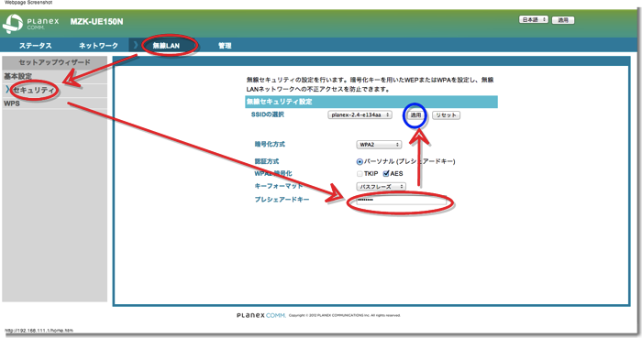Open the WPS sidebar item
Viewport: 642px width, 338px height.
(12, 104)
